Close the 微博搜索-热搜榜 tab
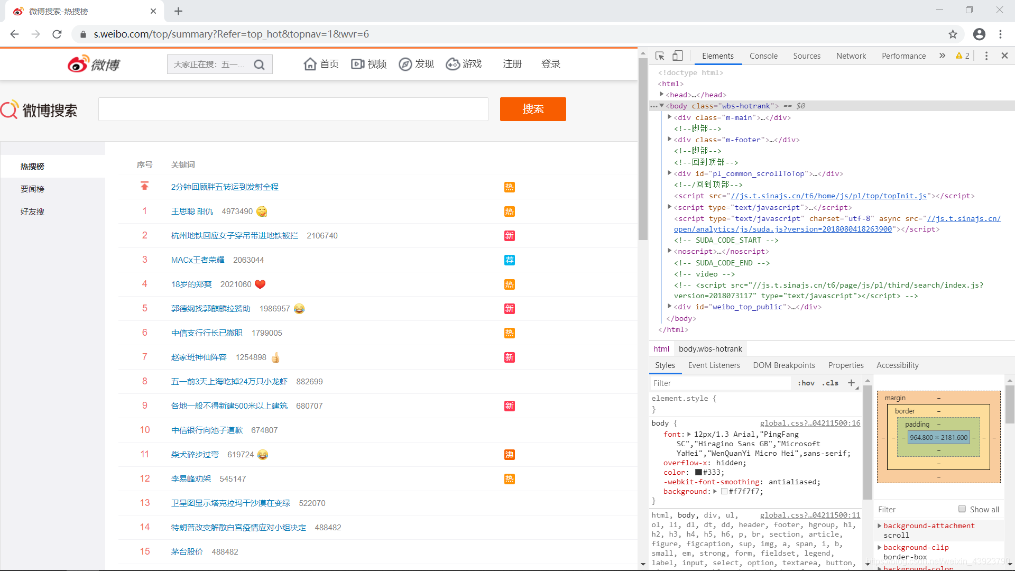Image resolution: width=1015 pixels, height=571 pixels. (x=153, y=11)
